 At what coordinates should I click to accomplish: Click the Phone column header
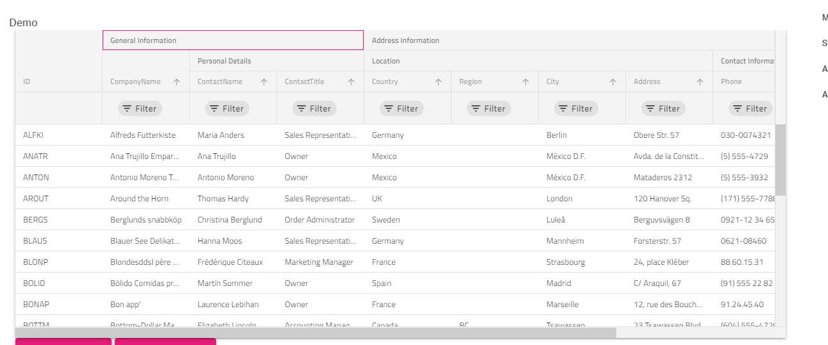(744, 81)
